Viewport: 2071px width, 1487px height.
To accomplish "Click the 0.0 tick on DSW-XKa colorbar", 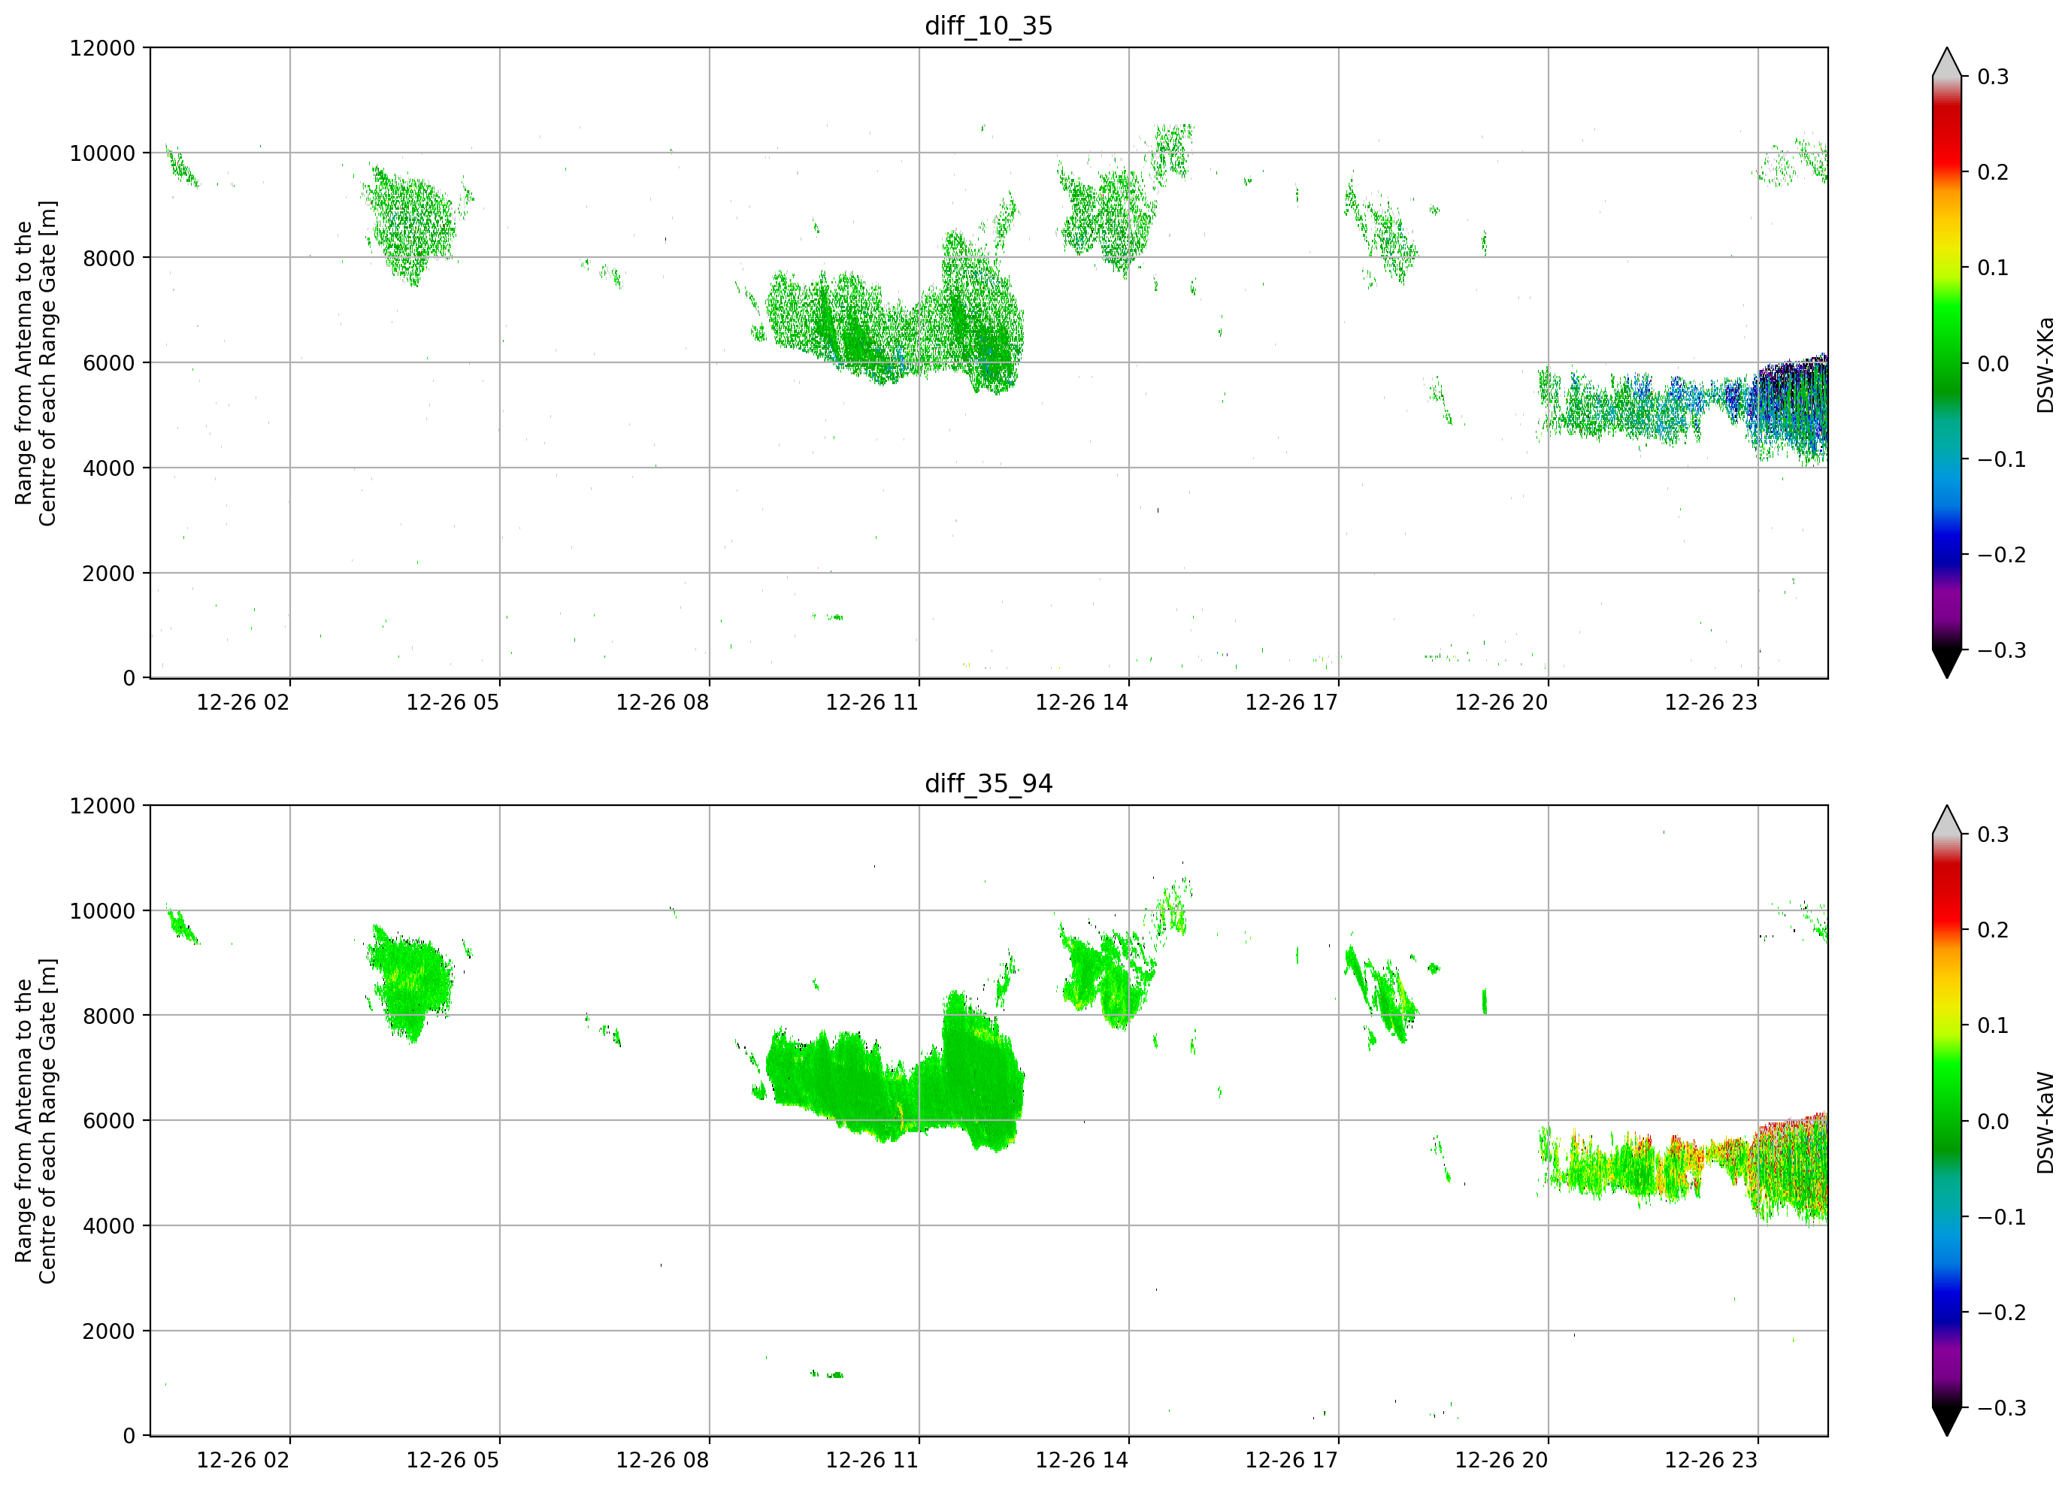I will tap(1993, 364).
